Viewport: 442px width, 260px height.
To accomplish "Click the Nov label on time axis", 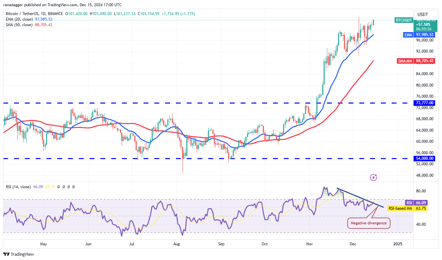I will pyautogui.click(x=309, y=244).
